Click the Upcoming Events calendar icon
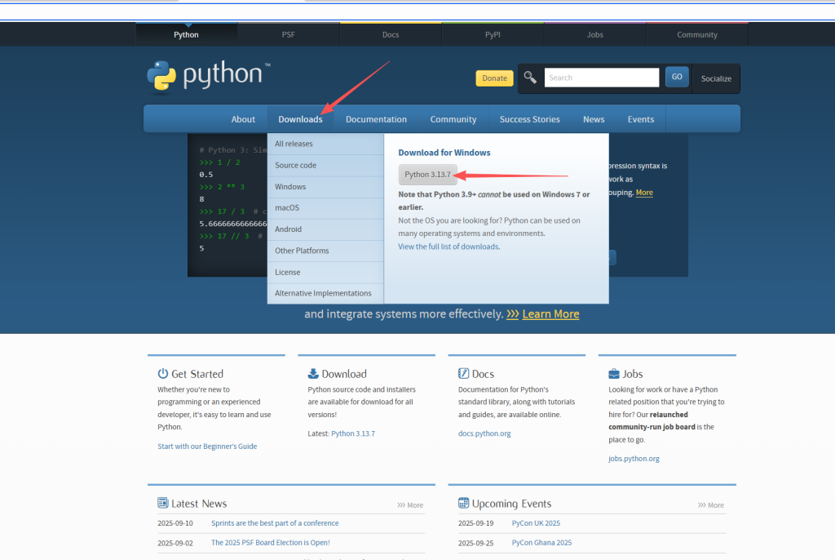The width and height of the screenshot is (835, 560). point(463,504)
